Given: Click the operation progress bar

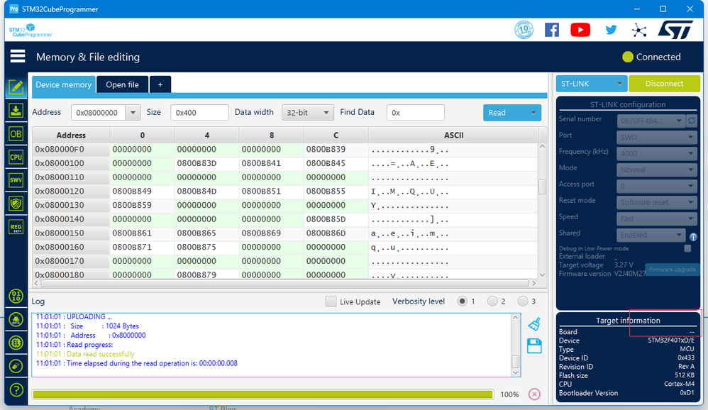Looking at the screenshot, I should tap(262, 394).
